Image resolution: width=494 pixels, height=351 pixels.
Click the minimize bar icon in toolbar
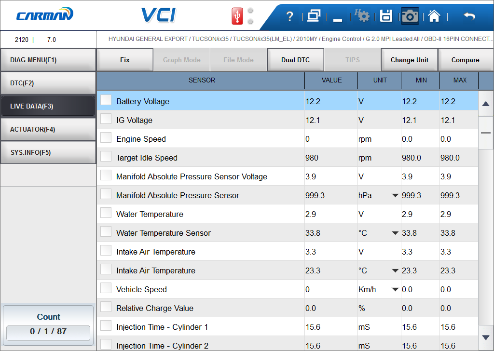click(338, 20)
